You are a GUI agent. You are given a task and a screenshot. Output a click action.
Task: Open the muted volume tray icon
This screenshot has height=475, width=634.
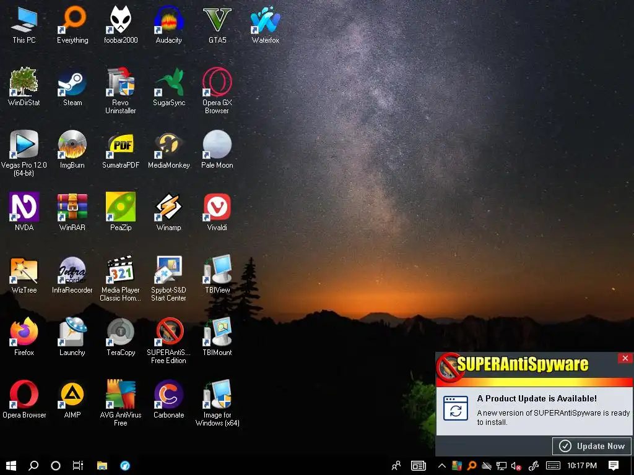tap(516, 465)
